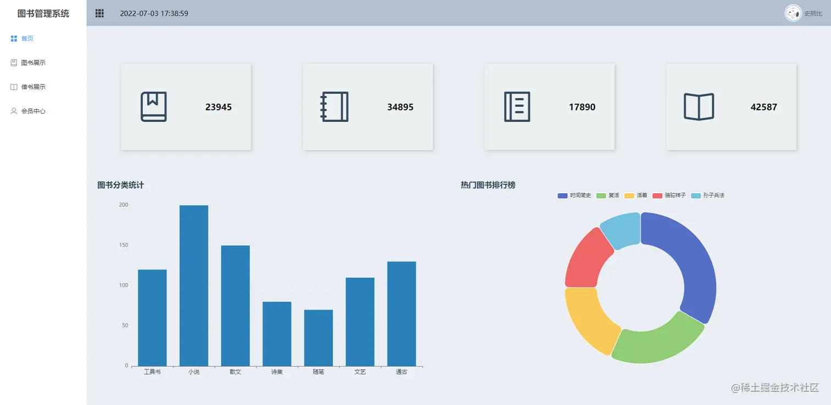This screenshot has height=405, width=831.
Task: Click the number 17890 on the third card
Action: 582,107
